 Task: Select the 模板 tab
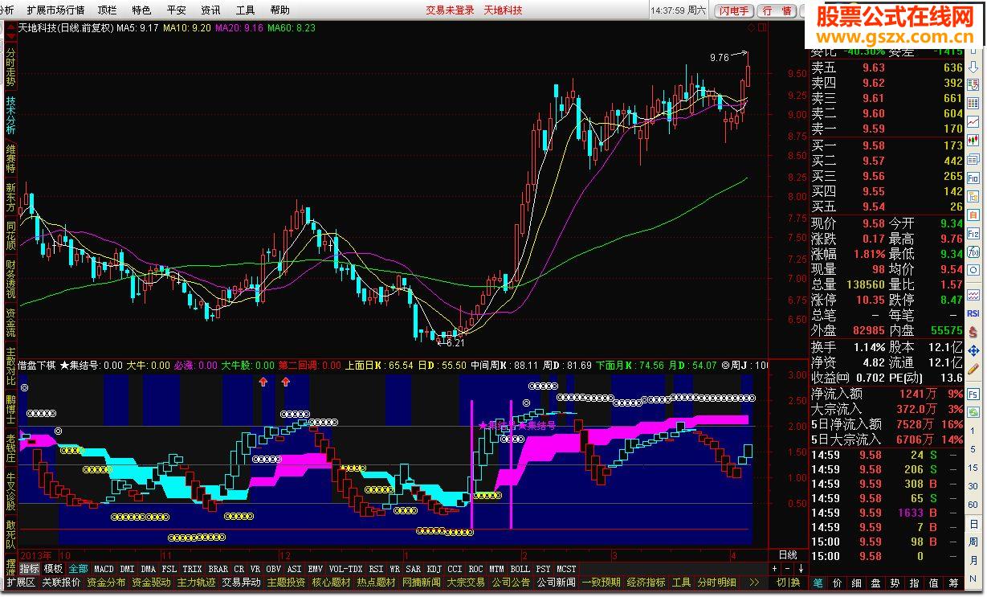(x=53, y=569)
